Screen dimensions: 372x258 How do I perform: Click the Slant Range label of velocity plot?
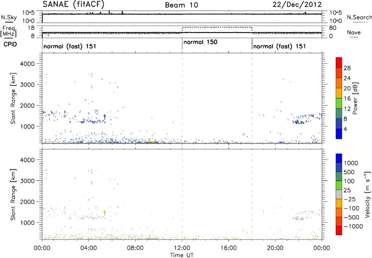pos(13,195)
